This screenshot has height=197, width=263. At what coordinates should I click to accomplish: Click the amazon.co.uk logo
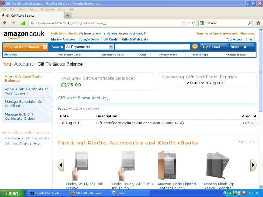(x=24, y=35)
